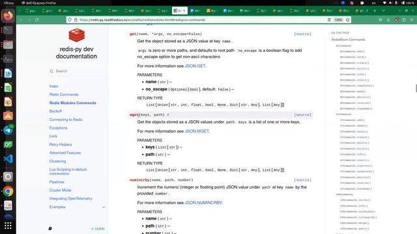
Task: Follow the JSON.GET reference link
Action: pos(195,66)
